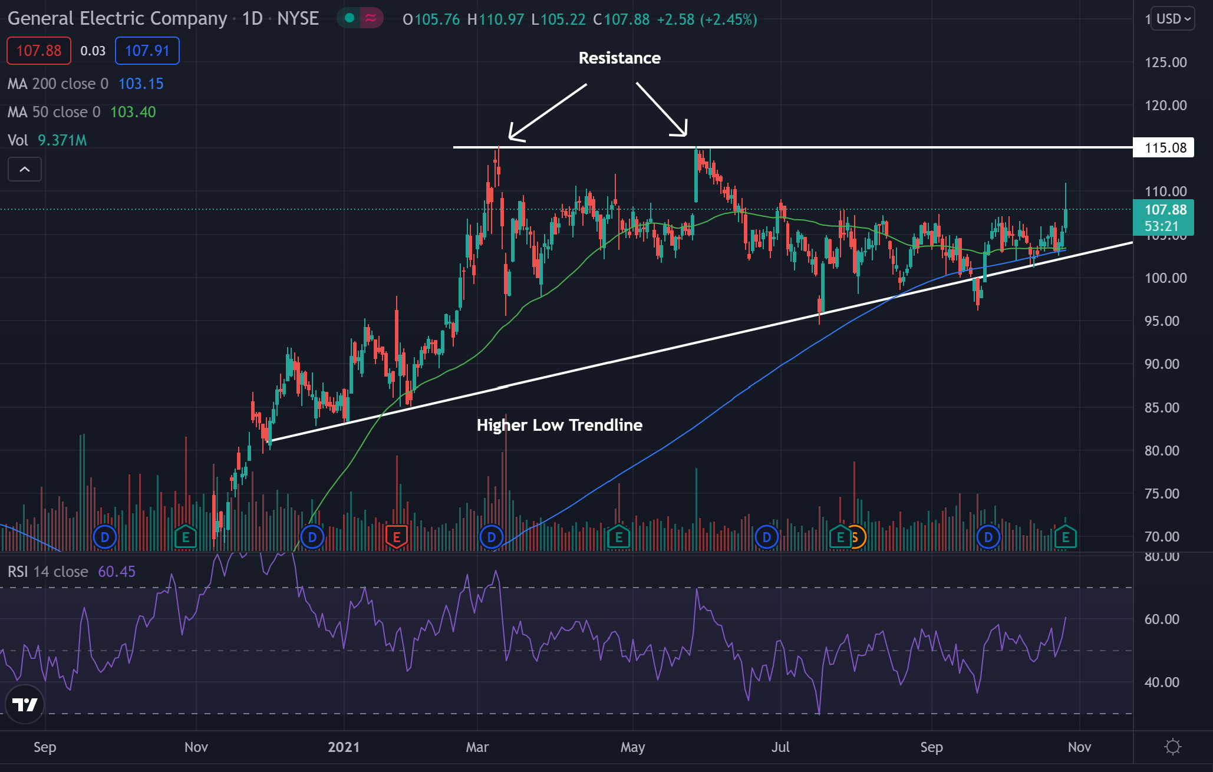
Task: Click the TradingView logo icon
Action: (x=25, y=704)
